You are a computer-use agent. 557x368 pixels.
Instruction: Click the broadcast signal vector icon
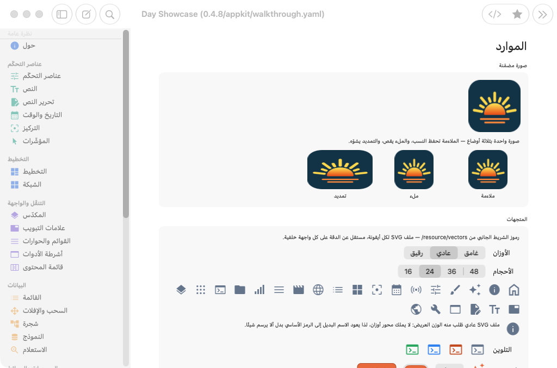coord(416,290)
